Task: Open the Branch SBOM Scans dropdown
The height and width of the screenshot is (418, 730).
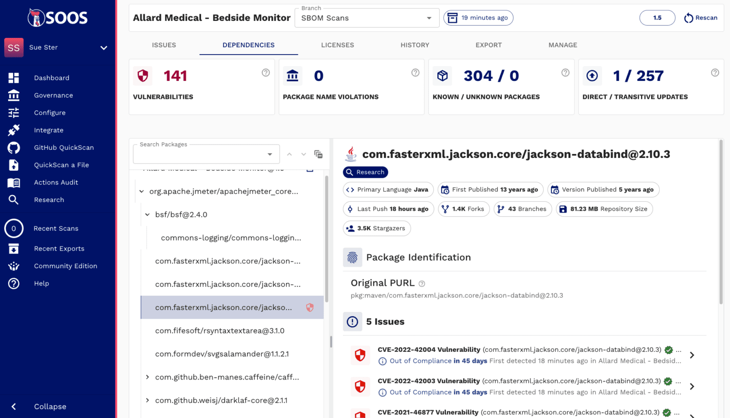Action: [366, 18]
